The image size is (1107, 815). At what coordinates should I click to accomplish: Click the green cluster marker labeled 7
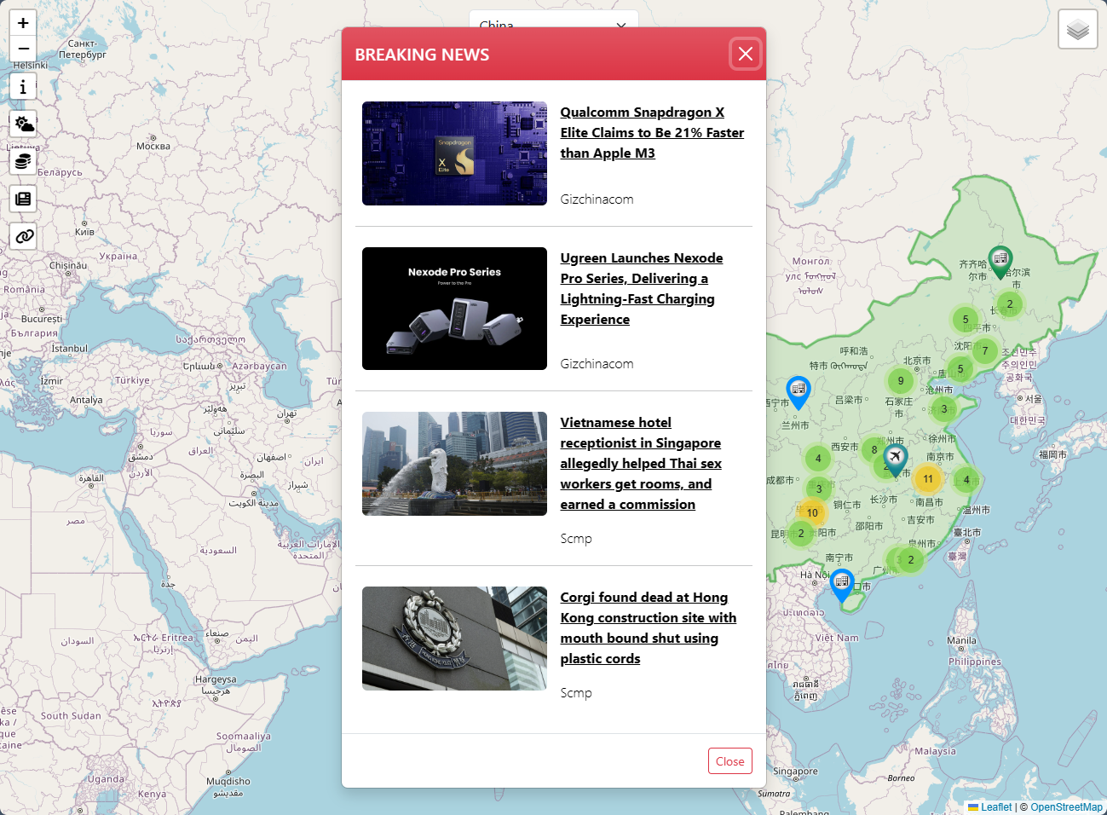point(985,350)
